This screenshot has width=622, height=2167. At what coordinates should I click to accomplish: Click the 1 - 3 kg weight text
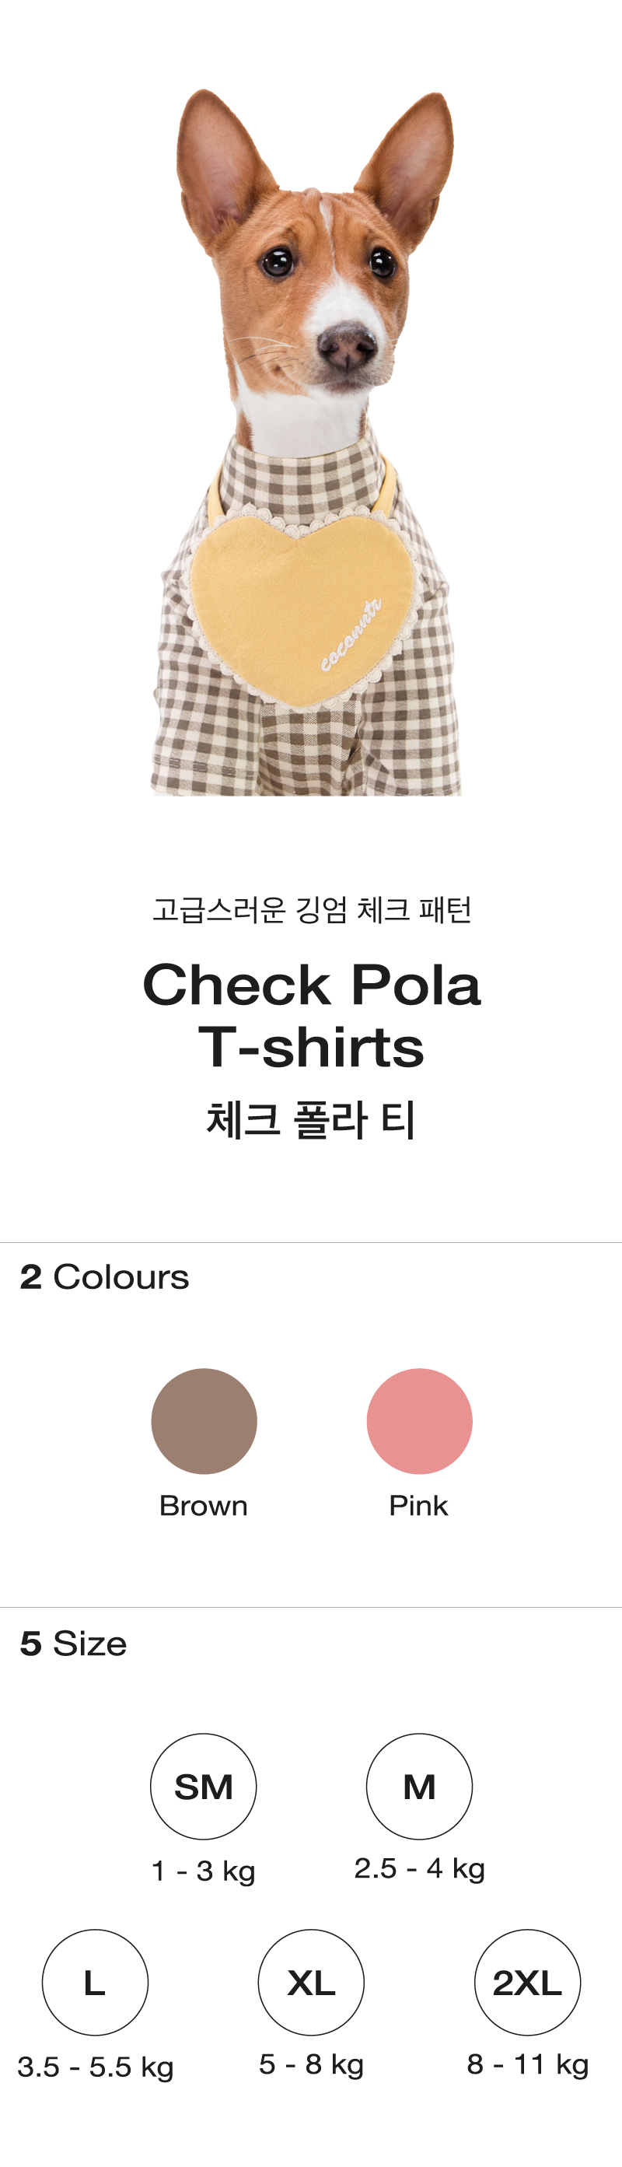click(x=204, y=1871)
